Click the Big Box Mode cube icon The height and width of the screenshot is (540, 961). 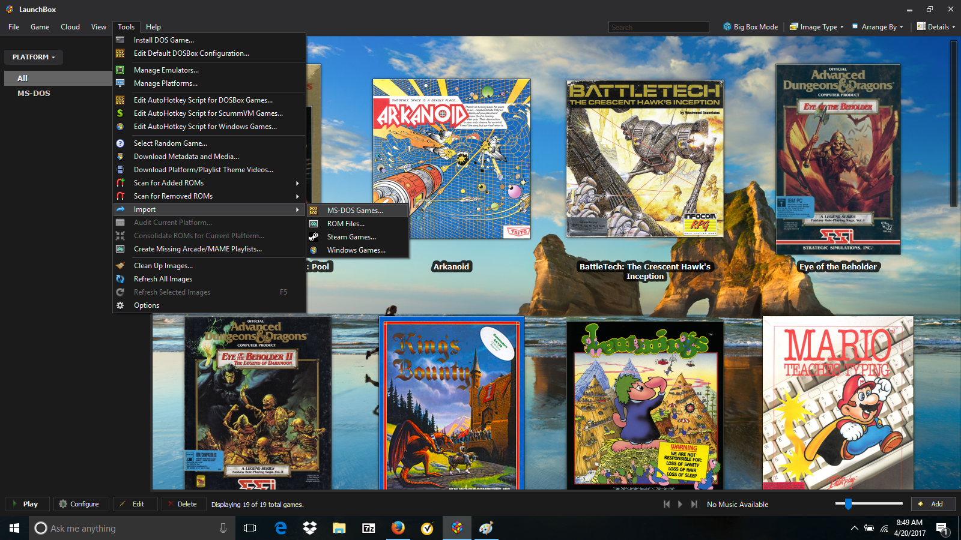pos(727,26)
